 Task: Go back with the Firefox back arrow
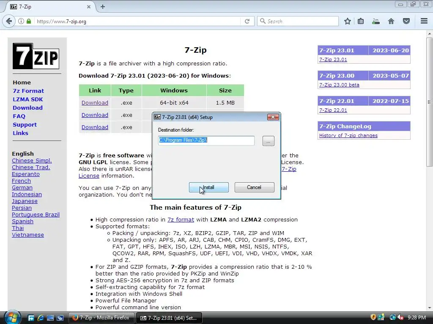[9, 21]
